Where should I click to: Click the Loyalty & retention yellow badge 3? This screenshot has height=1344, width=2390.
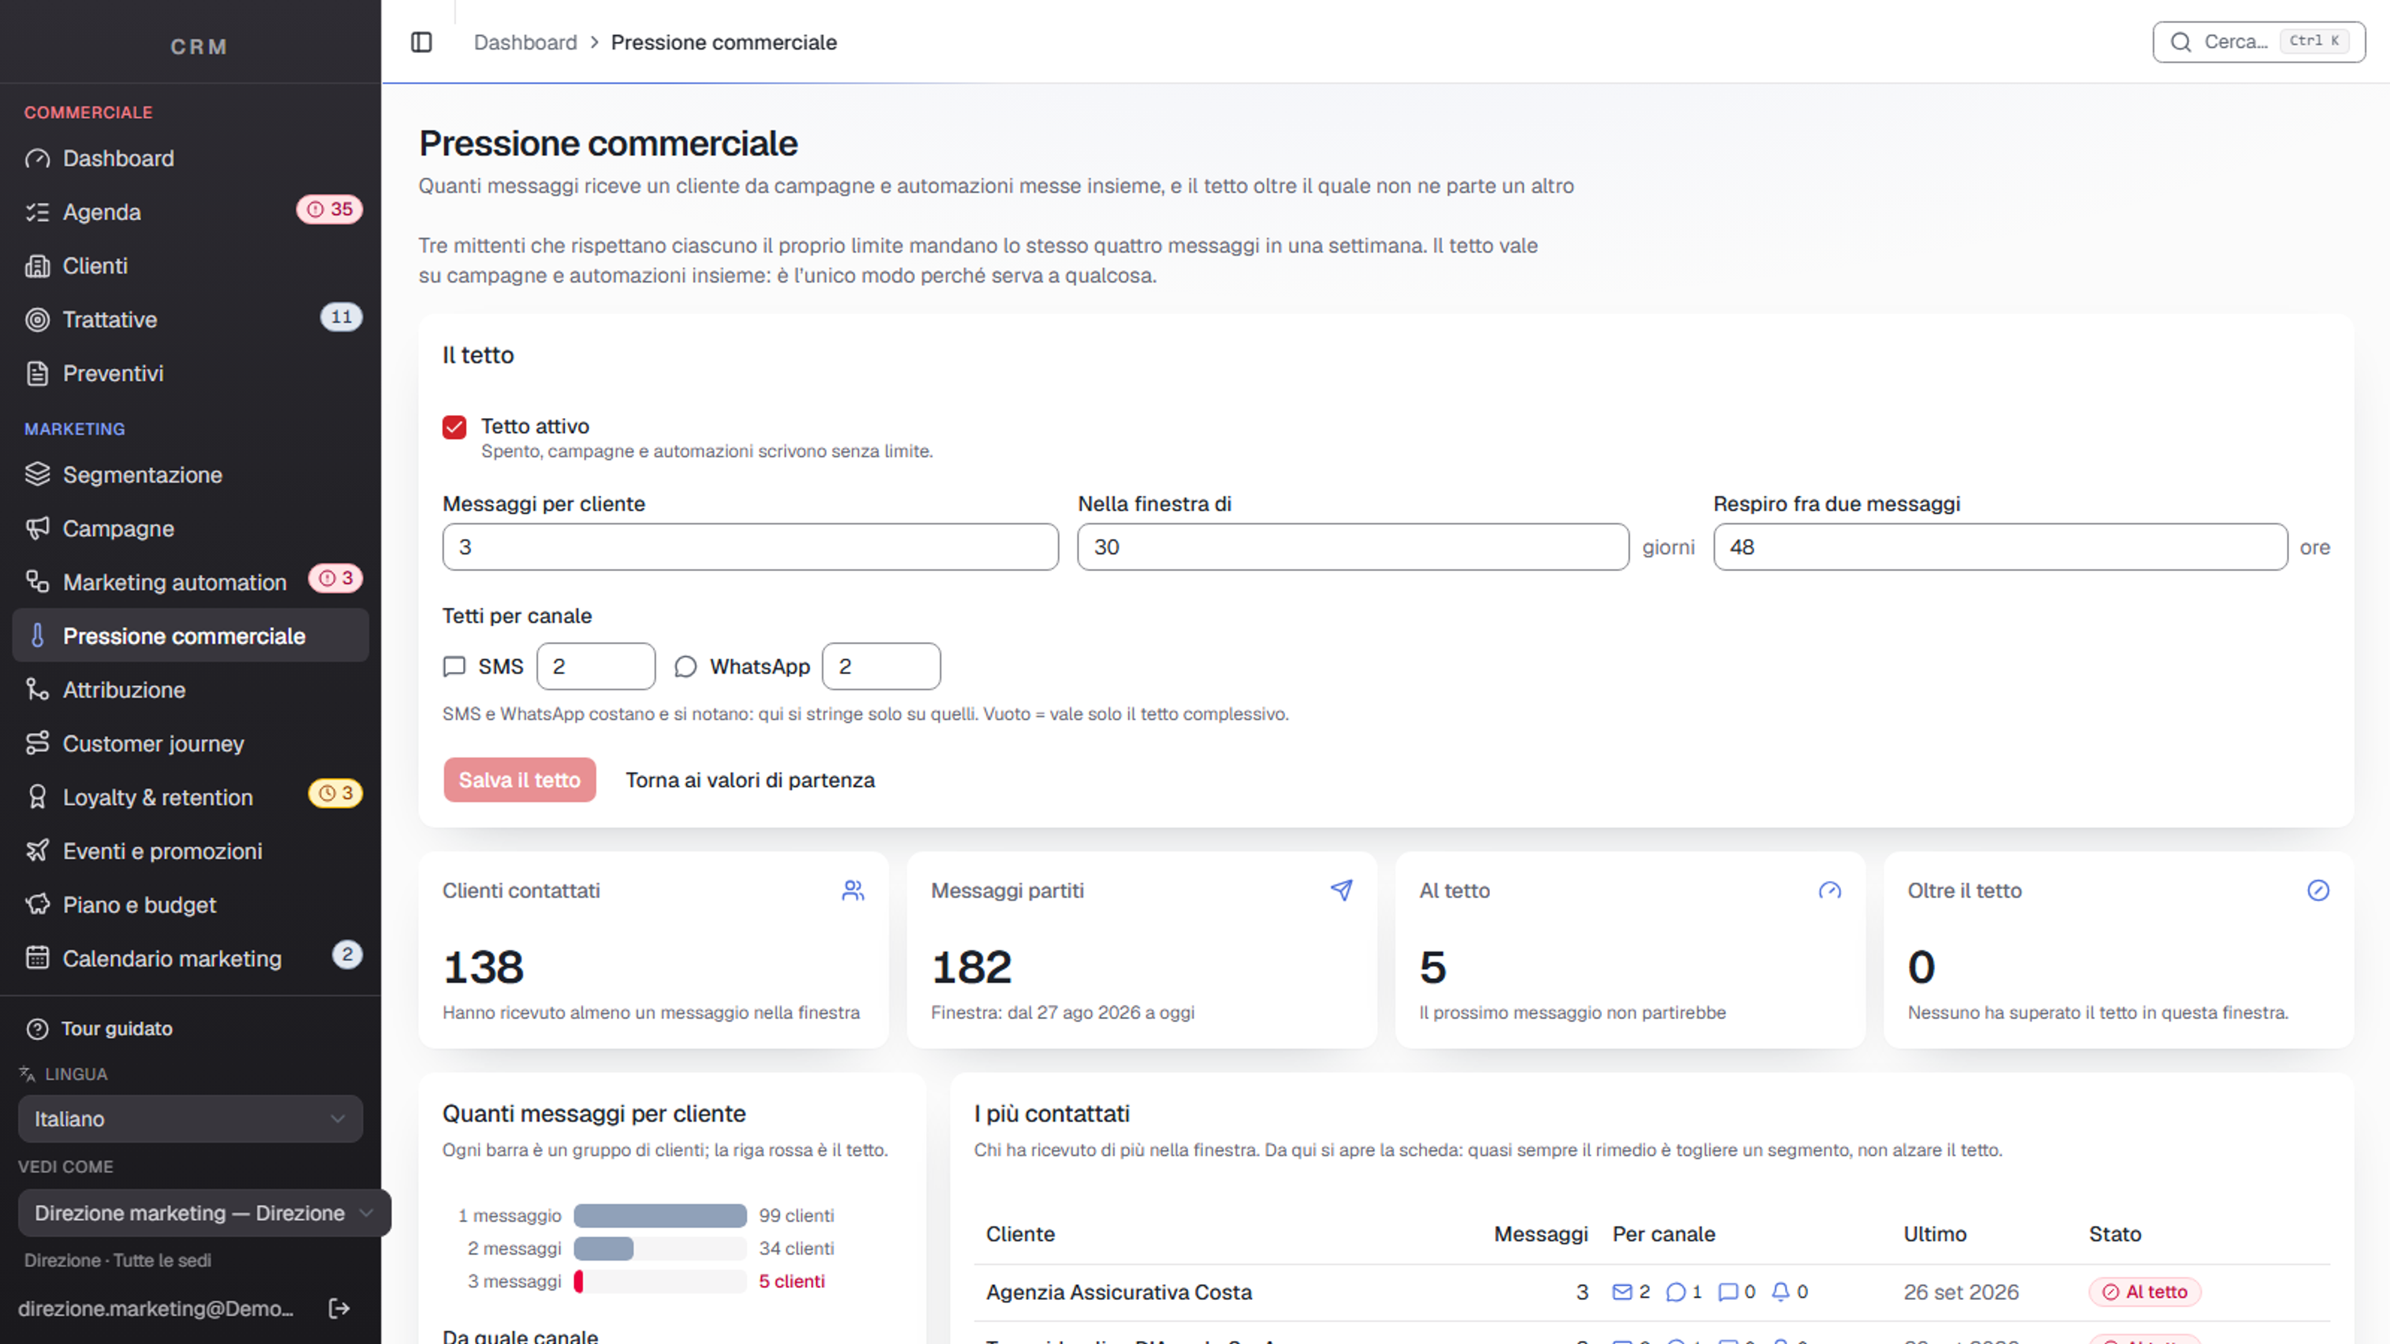coord(335,794)
